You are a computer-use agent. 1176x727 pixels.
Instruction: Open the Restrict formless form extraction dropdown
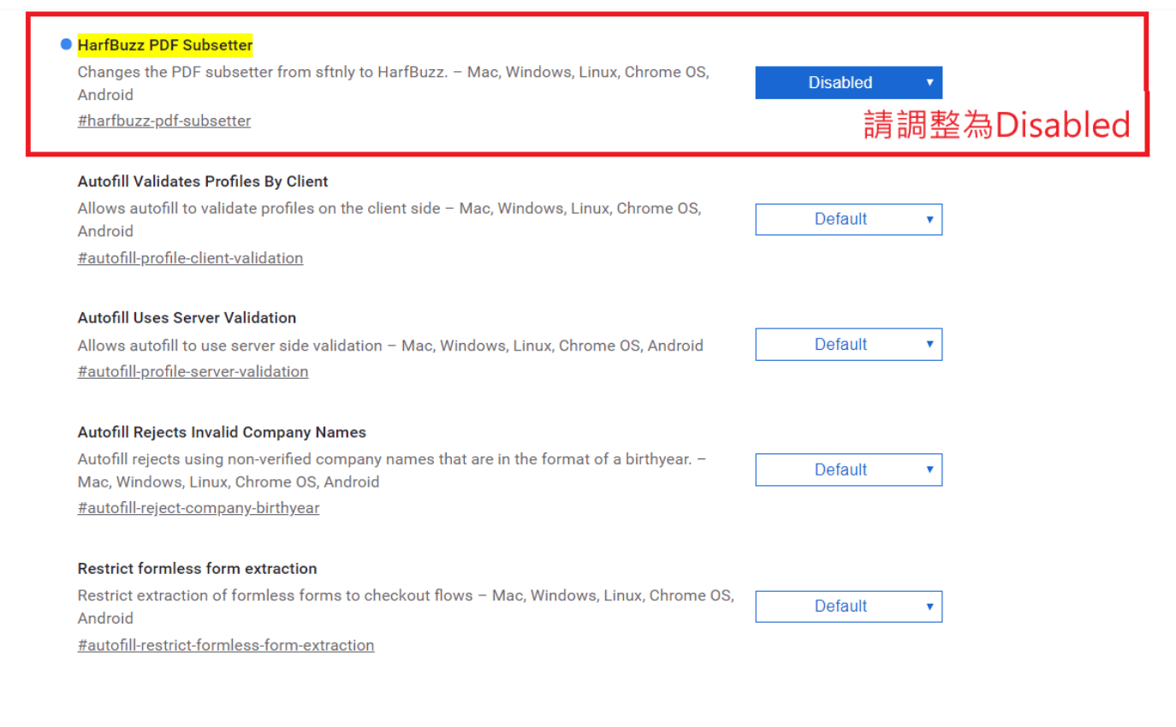tap(848, 606)
